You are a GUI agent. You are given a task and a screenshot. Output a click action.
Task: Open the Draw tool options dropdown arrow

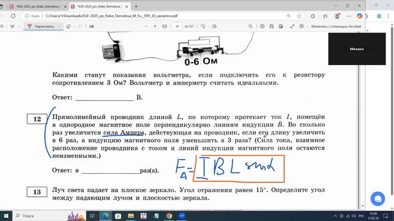[x=59, y=26]
